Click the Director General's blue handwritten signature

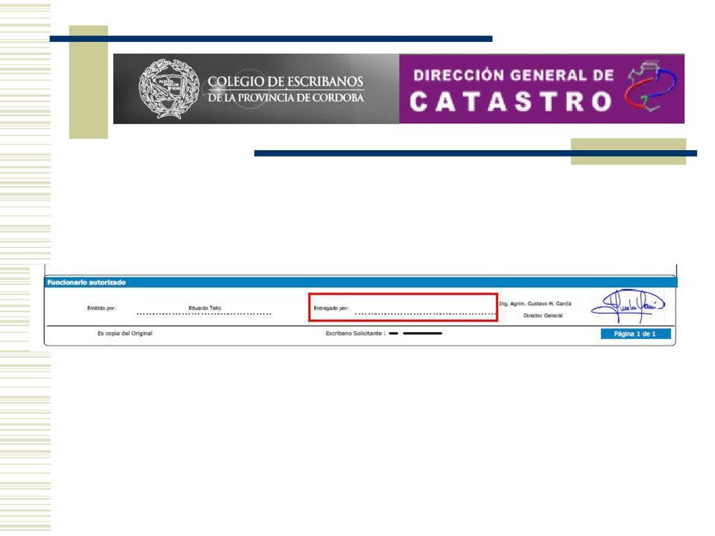coord(628,306)
